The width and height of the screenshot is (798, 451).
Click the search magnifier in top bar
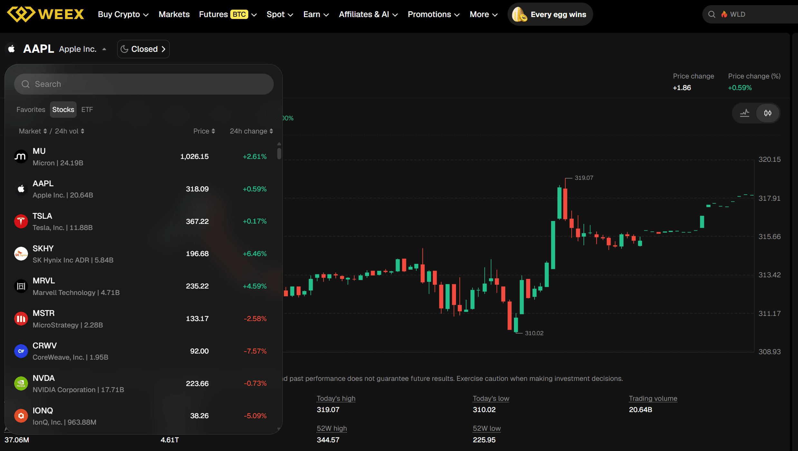click(x=712, y=14)
